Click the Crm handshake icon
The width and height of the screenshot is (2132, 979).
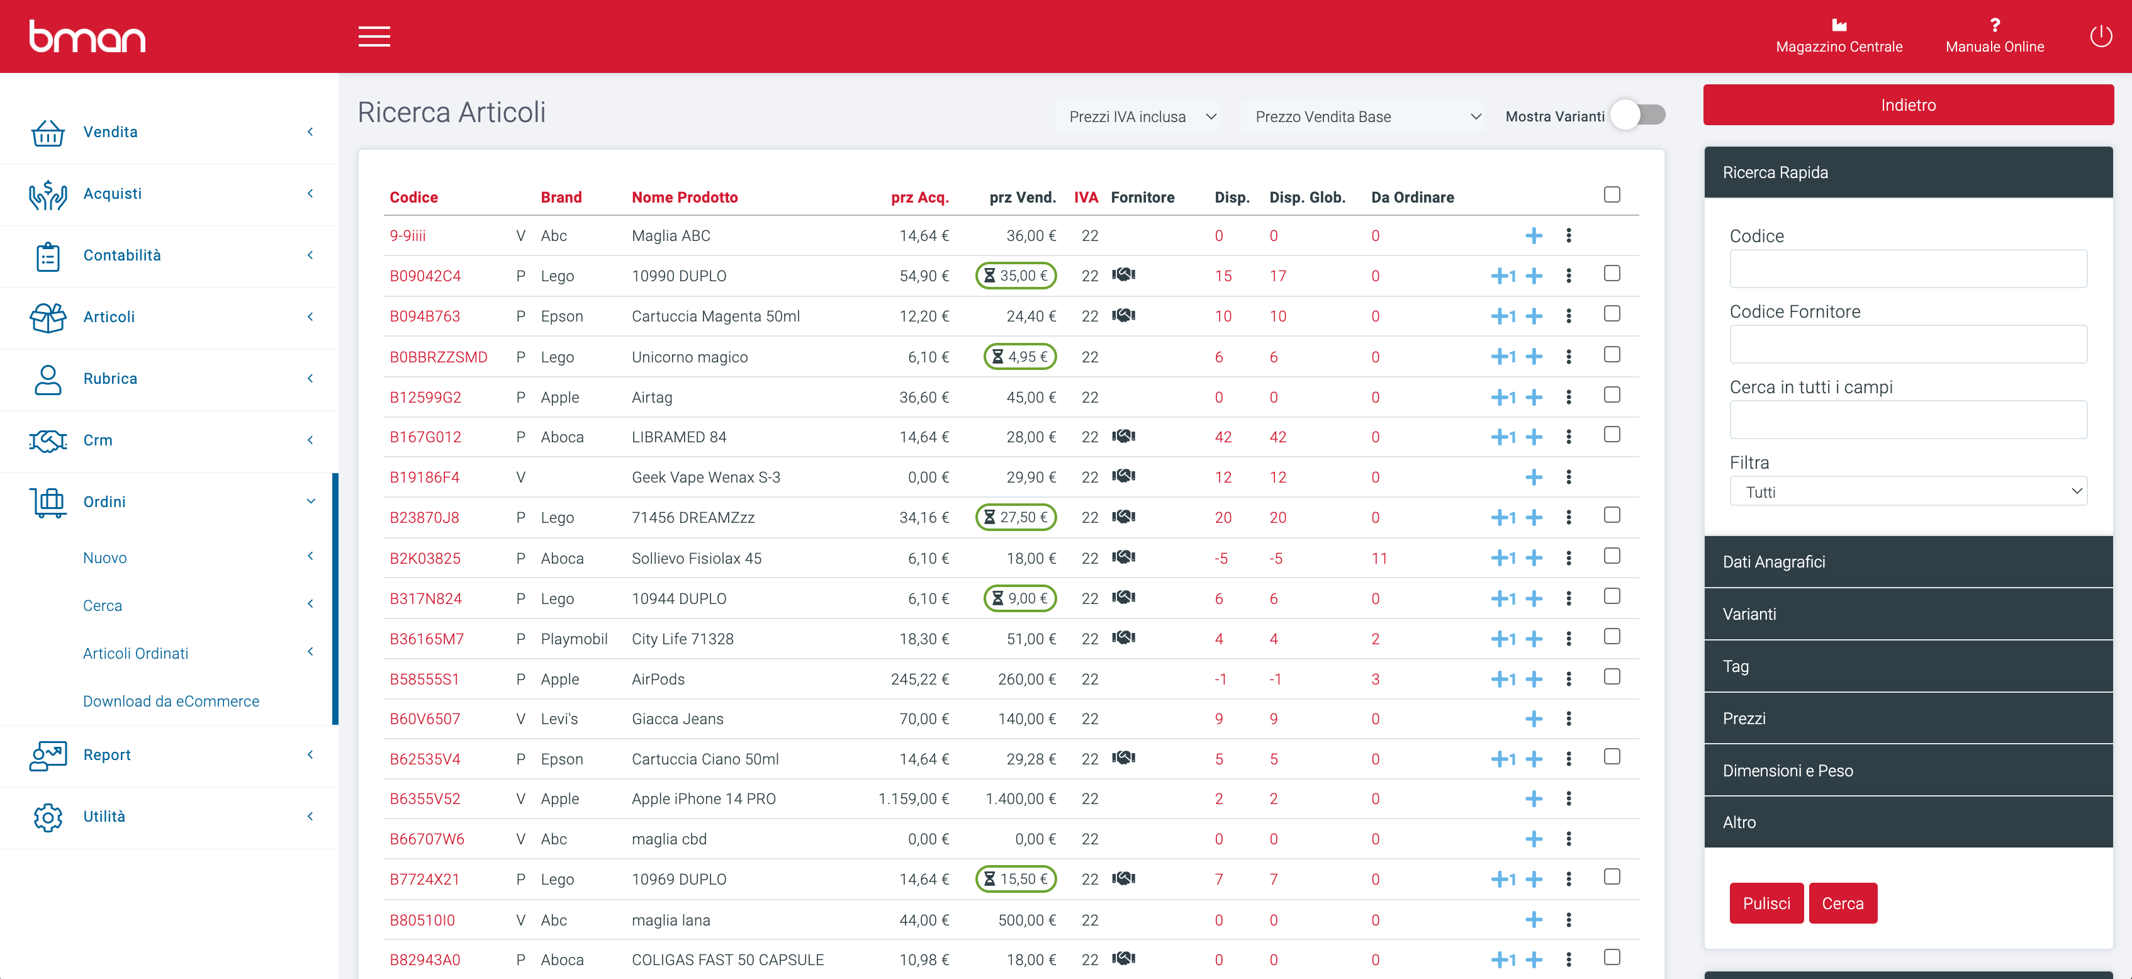pos(48,440)
